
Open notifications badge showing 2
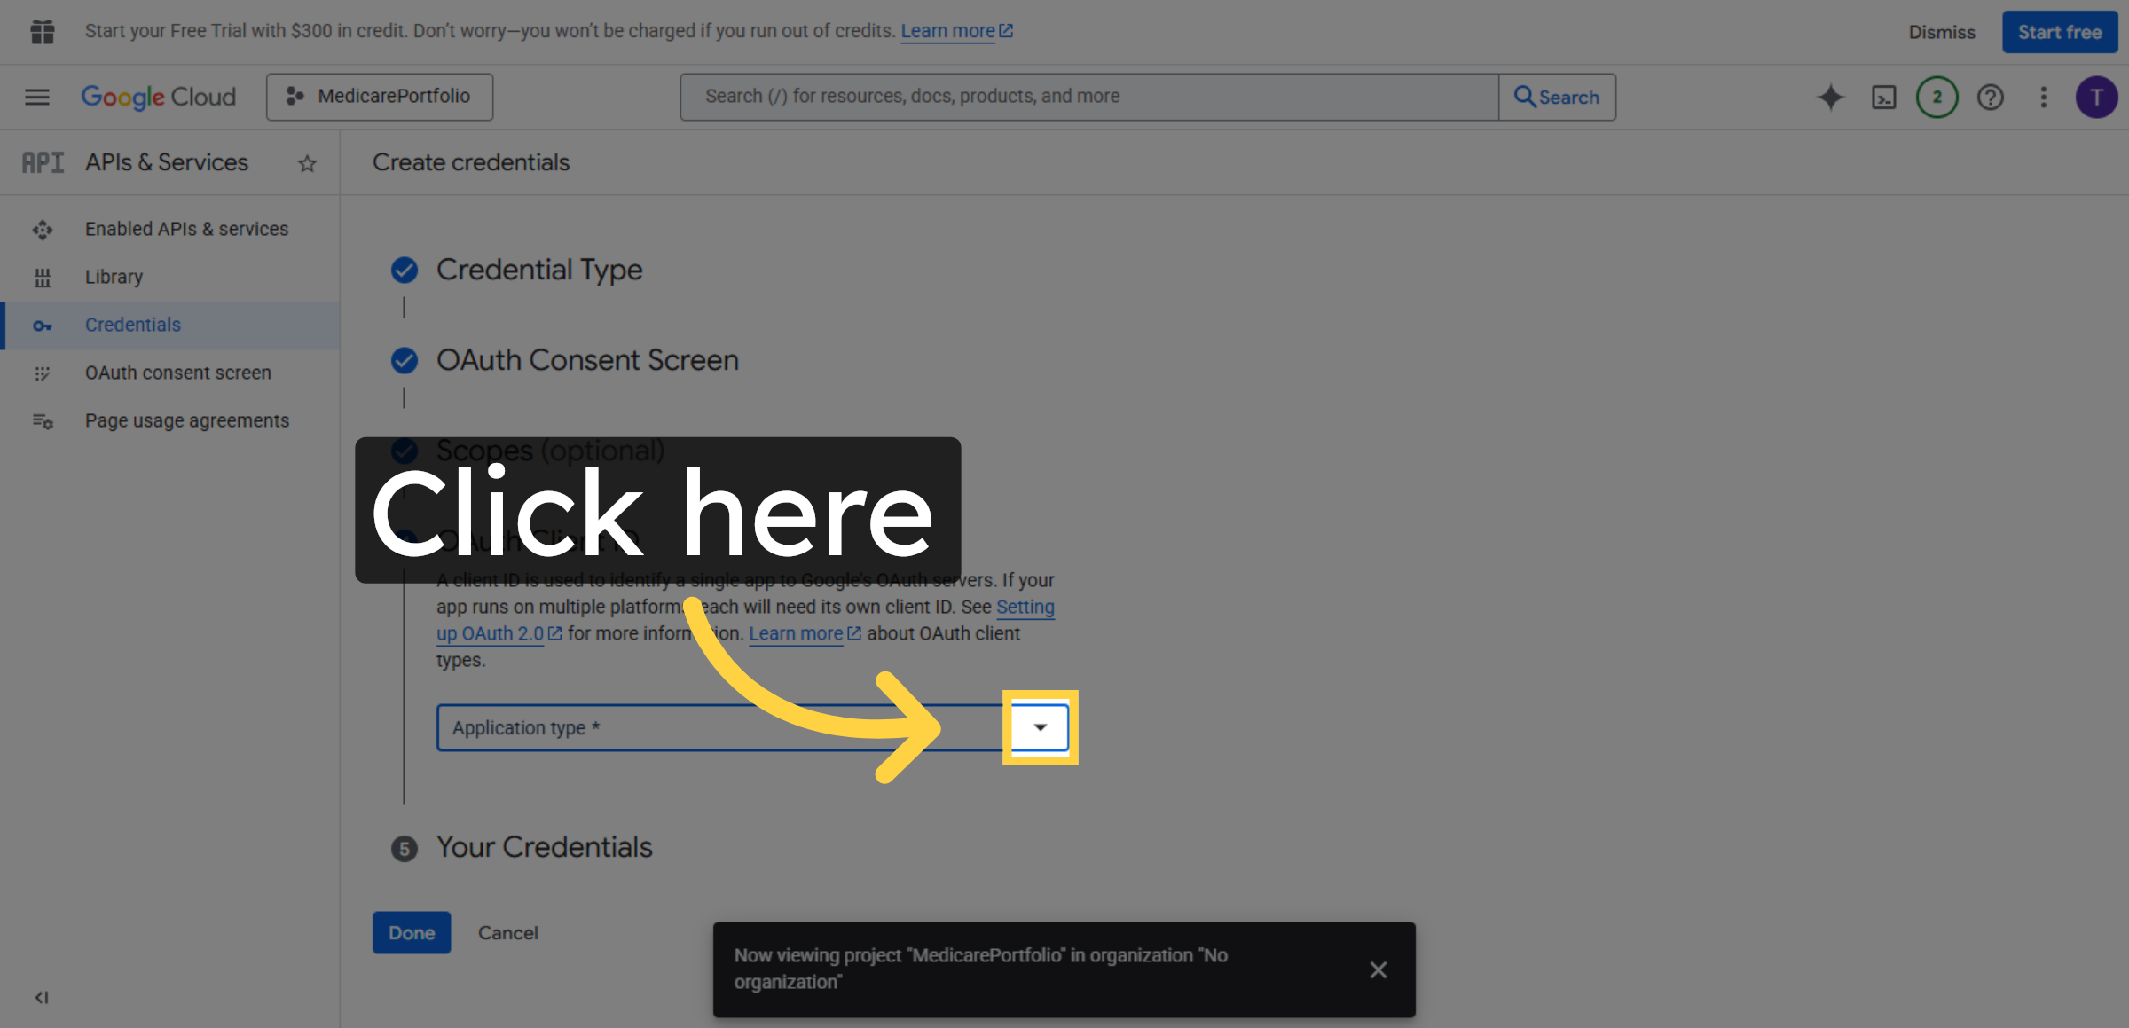tap(1937, 97)
